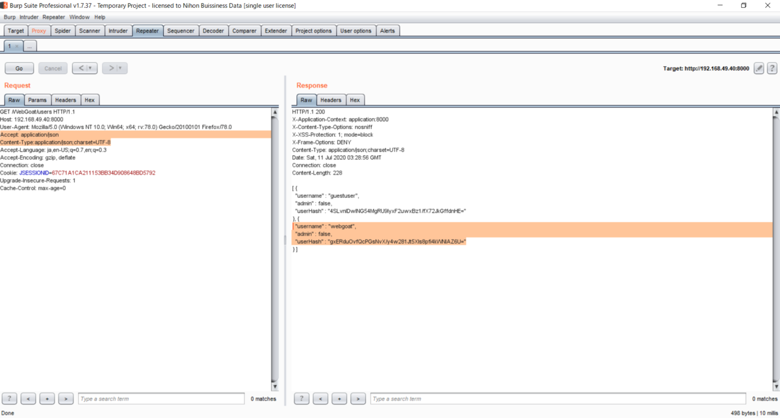
Task: Open the Alerts tab
Action: click(x=387, y=31)
